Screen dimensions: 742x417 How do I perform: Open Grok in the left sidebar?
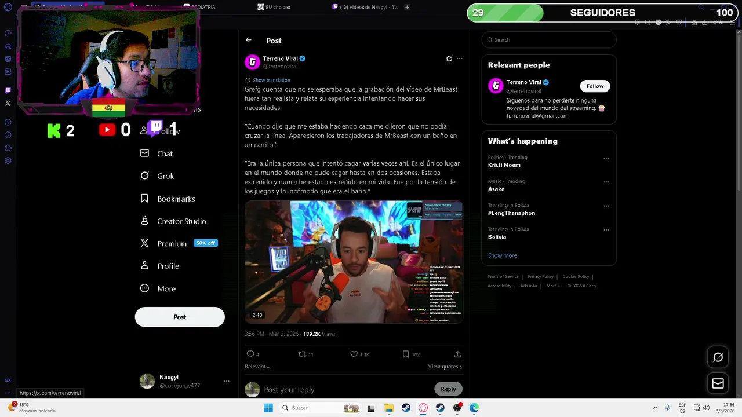click(157, 176)
